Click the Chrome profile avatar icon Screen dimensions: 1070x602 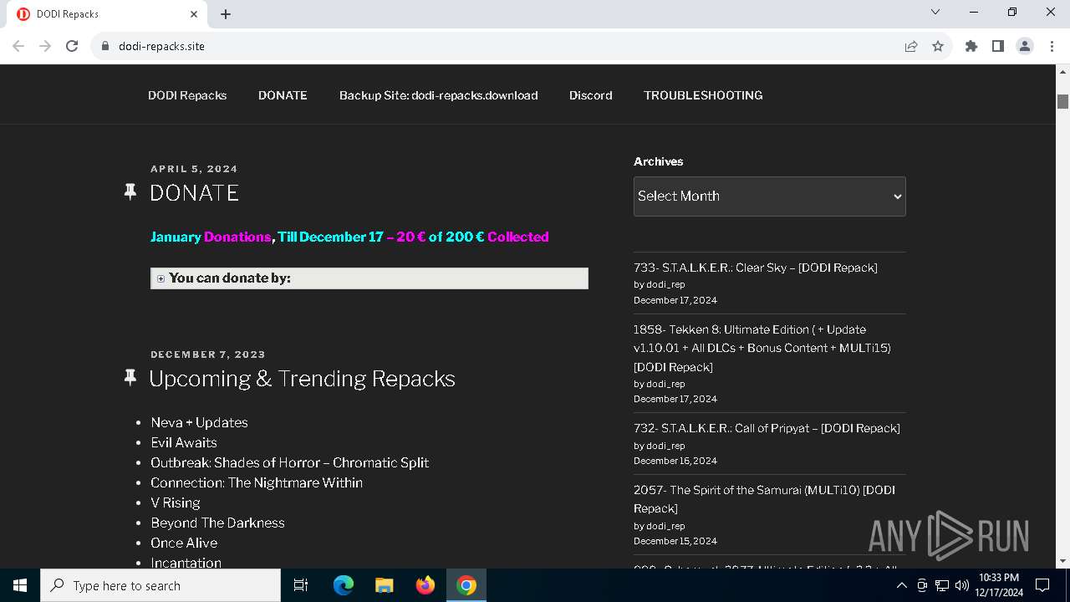[1024, 46]
